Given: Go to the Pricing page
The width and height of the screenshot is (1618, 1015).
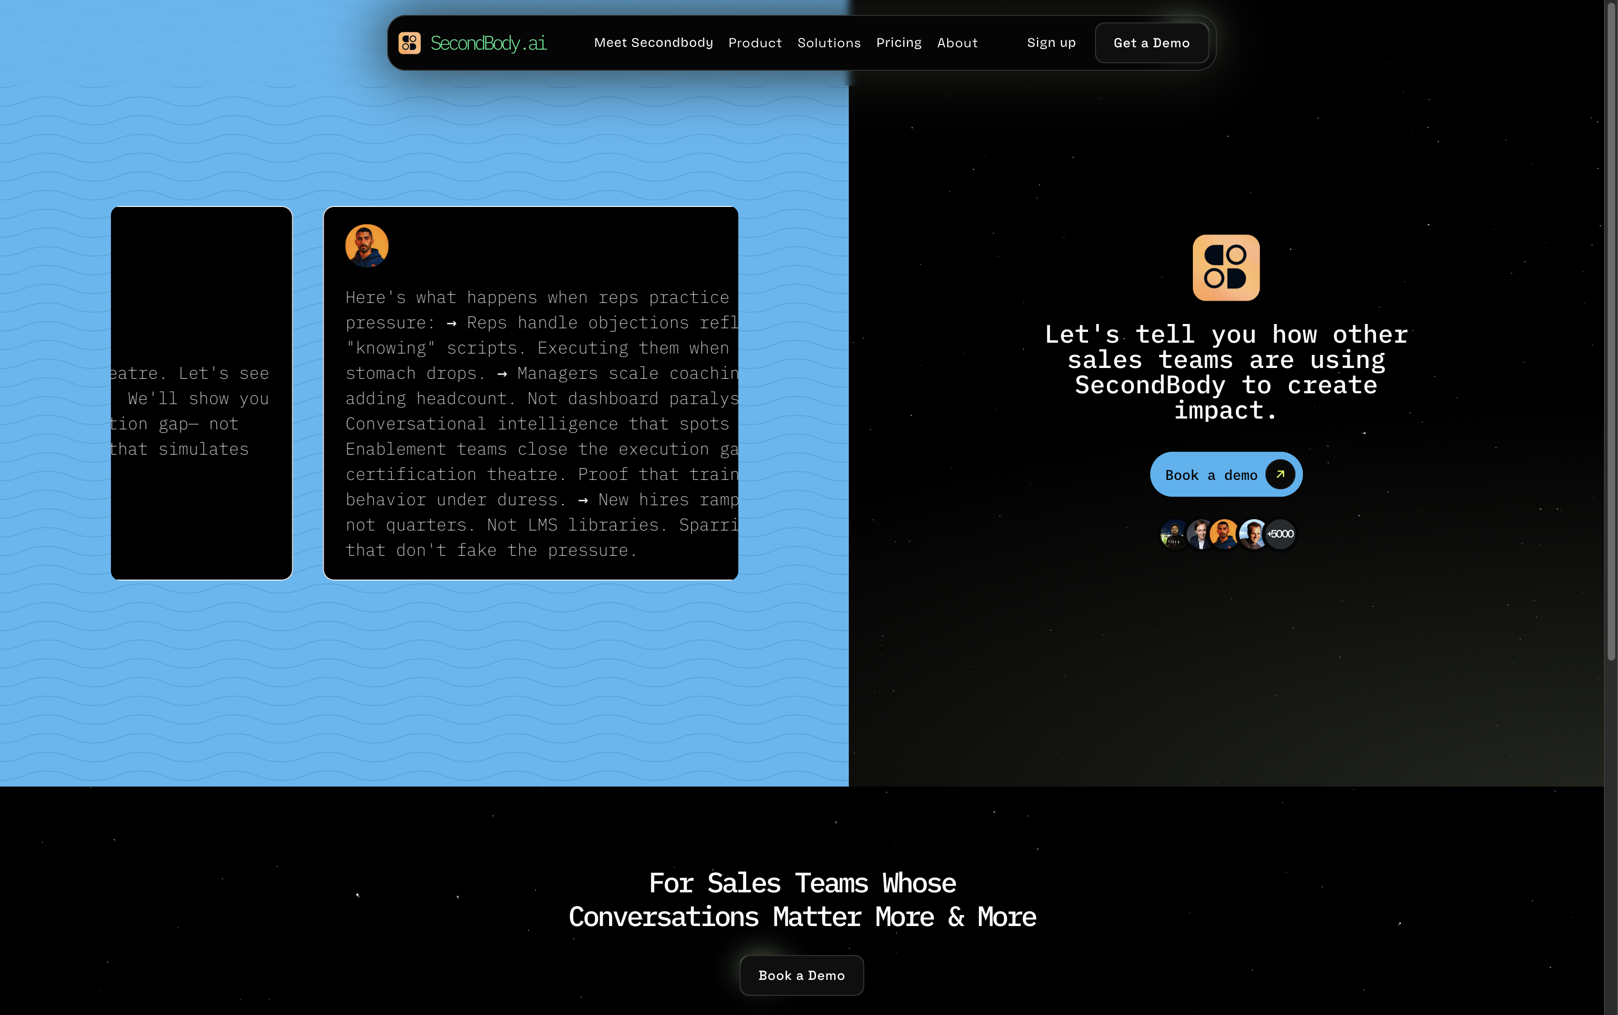Looking at the screenshot, I should [x=898, y=43].
